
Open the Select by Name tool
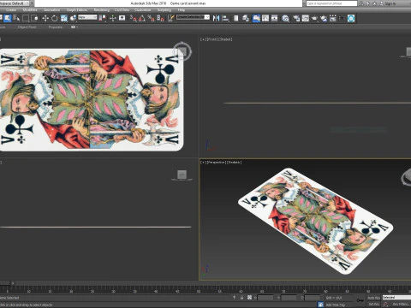click(x=16, y=18)
